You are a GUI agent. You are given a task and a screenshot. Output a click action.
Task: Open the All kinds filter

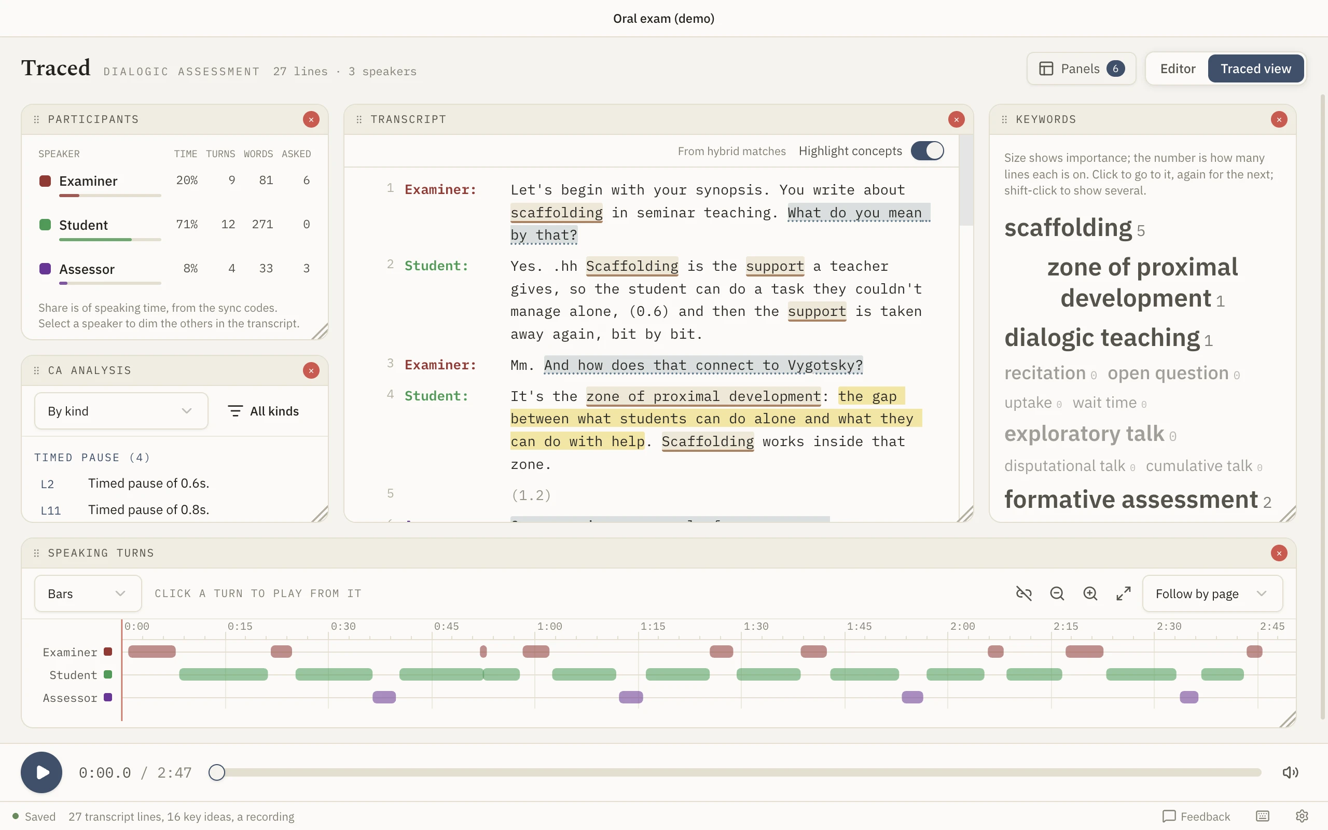pos(264,411)
